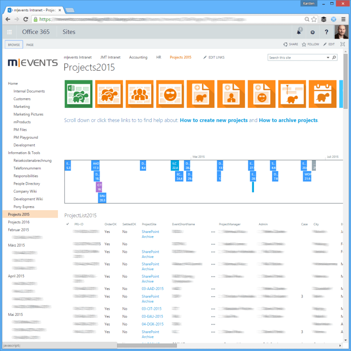Screen dimensions: 351x351
Task: Switch to the PAGE ribbon tab
Action: [30, 45]
